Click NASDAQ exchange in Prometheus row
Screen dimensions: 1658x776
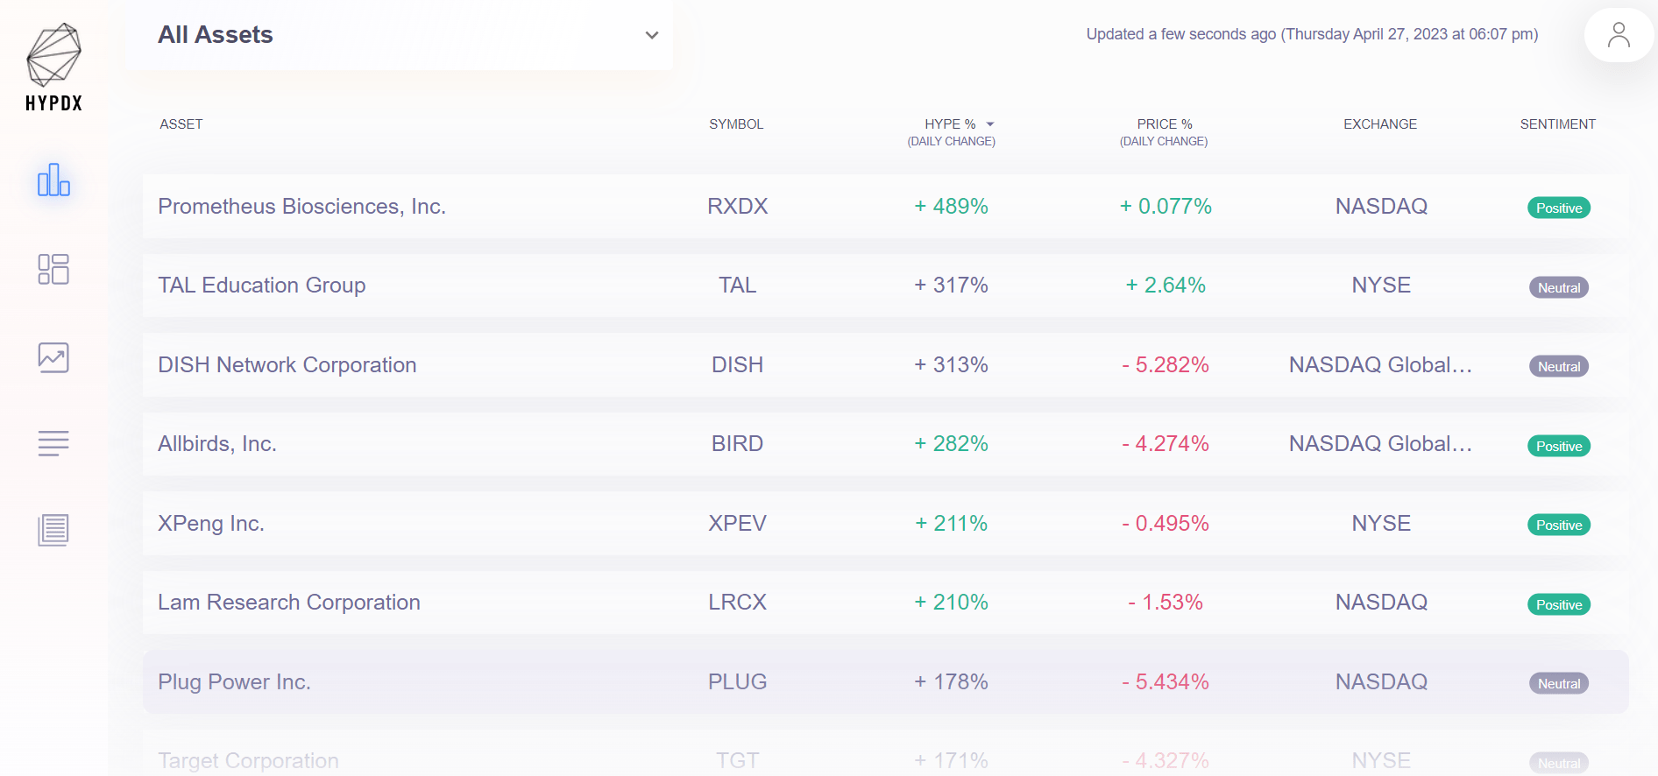coord(1381,207)
